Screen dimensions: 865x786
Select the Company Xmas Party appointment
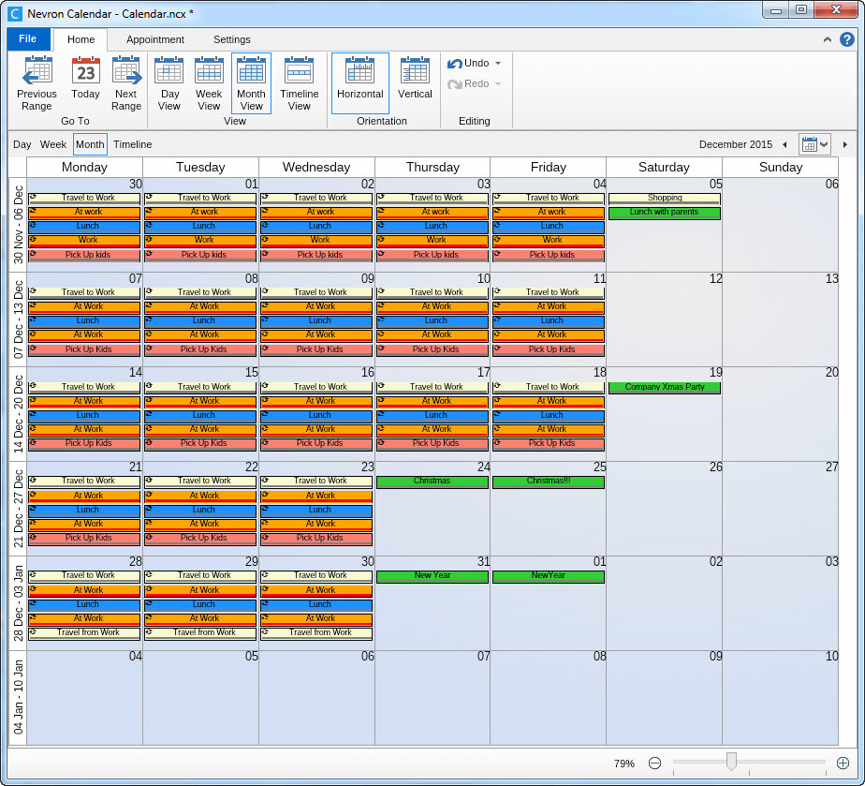664,387
